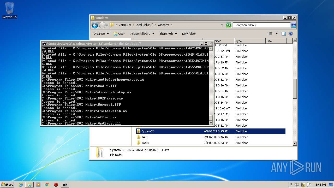
Task: Open the selected System32 folder via Open
Action: (119, 34)
